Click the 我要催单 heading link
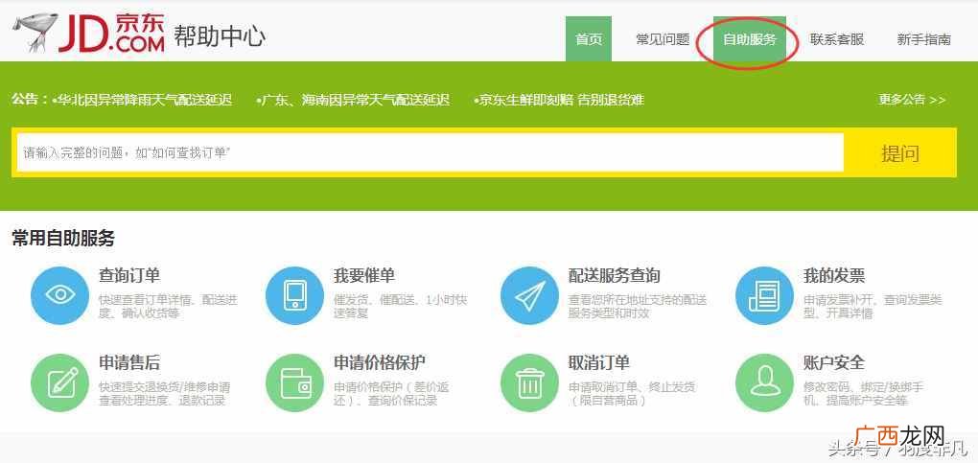The width and height of the screenshot is (978, 463). (364, 275)
